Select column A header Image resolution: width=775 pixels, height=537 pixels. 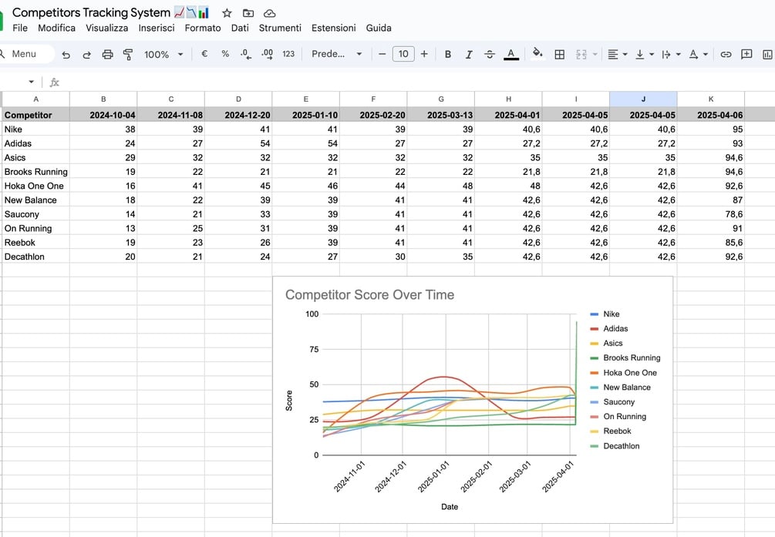pos(35,99)
